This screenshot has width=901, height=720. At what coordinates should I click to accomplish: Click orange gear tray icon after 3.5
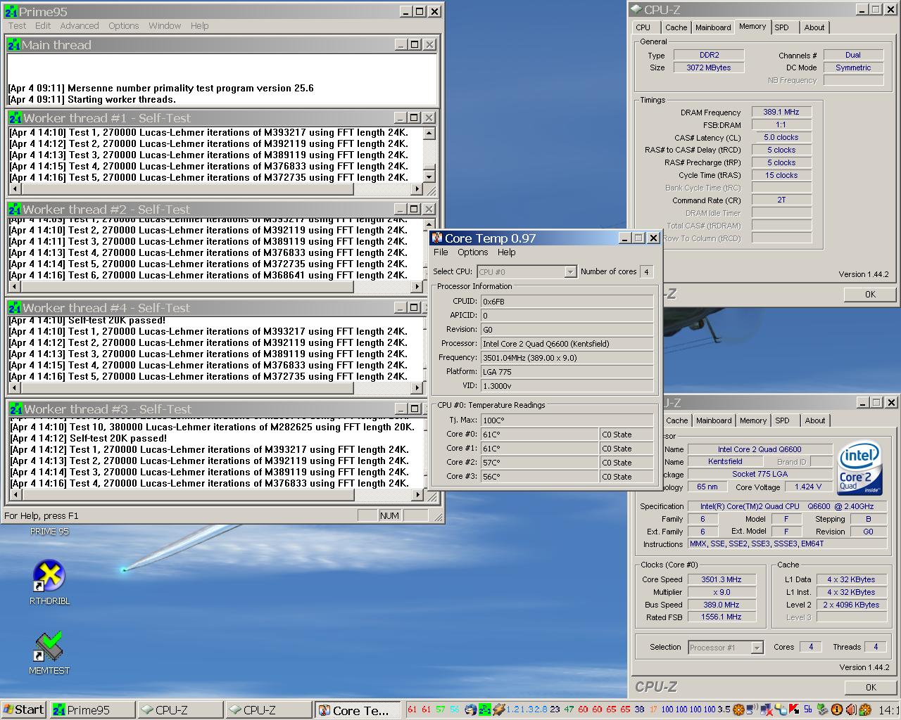(x=738, y=709)
